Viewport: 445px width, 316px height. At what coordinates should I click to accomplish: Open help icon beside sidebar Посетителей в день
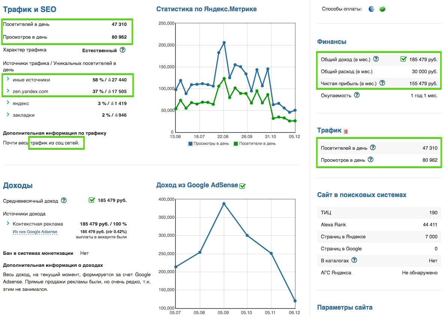click(373, 147)
